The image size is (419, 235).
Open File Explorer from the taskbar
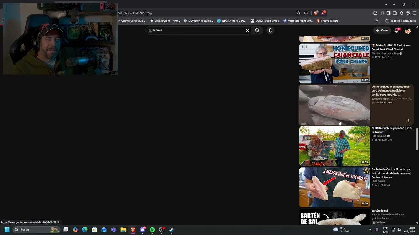[x=123, y=230]
